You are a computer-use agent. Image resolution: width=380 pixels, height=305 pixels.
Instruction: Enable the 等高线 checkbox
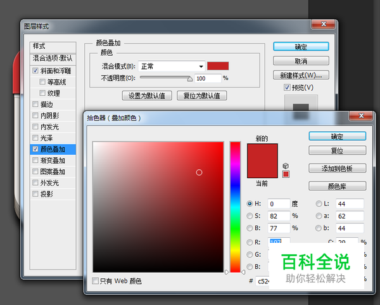[x=42, y=82]
